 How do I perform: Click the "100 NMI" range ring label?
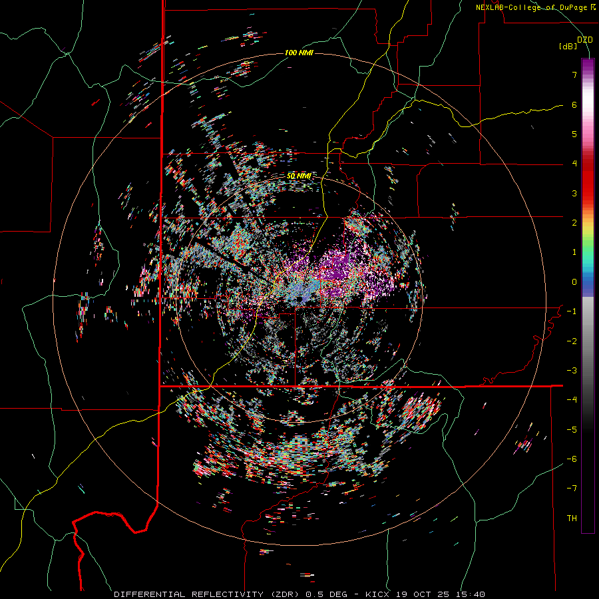299,53
